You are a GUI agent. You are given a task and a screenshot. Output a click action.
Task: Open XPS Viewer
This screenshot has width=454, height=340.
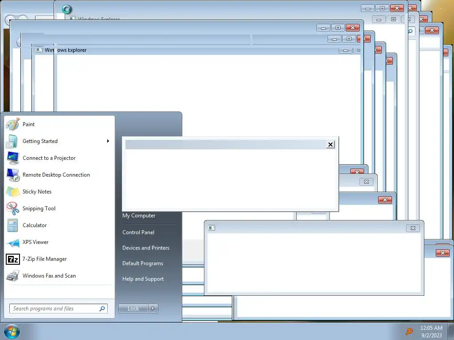tap(35, 242)
